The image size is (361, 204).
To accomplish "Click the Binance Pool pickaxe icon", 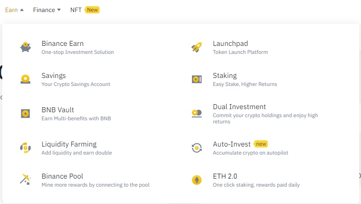I will click(x=25, y=180).
